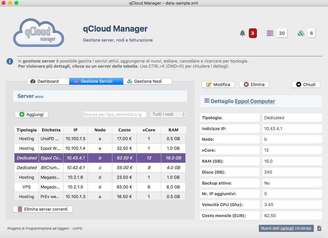This screenshot has height=238, width=328.
Task: Click the qCloud Manager cloud logo
Action: (39, 33)
